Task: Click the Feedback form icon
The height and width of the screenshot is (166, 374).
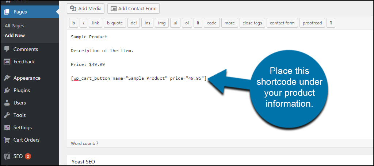Action: pos(7,62)
